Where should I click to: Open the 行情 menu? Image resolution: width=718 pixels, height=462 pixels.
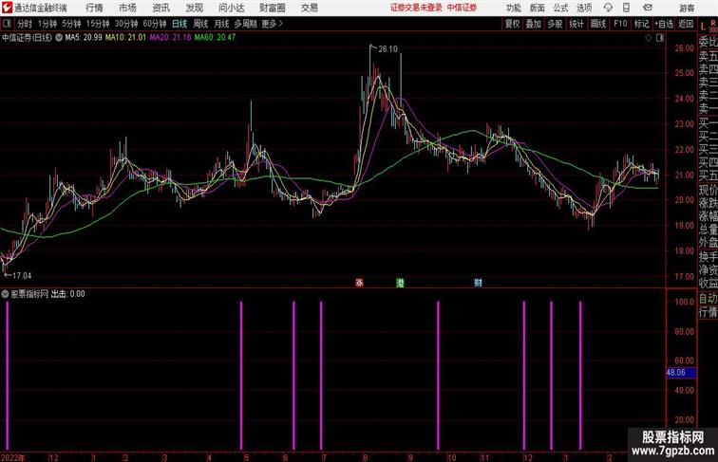(x=94, y=8)
